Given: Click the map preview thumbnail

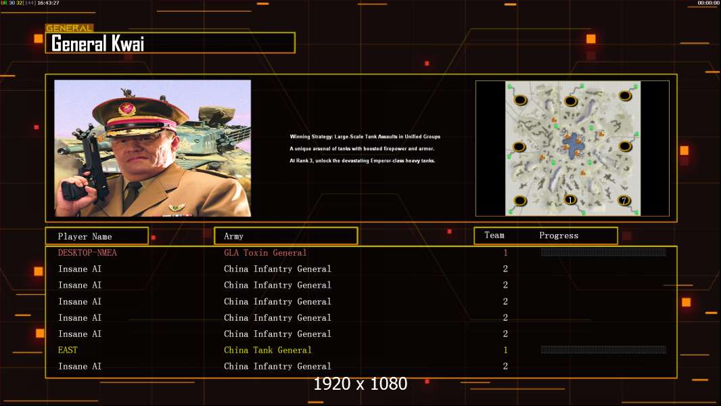Looking at the screenshot, I should (x=572, y=148).
